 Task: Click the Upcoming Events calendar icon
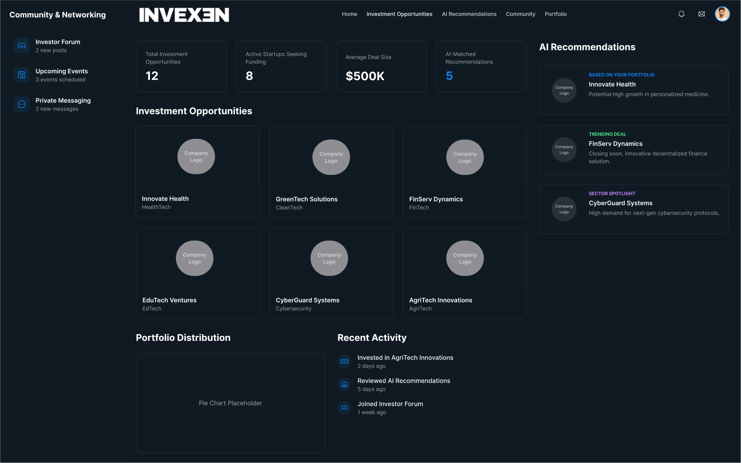point(22,75)
